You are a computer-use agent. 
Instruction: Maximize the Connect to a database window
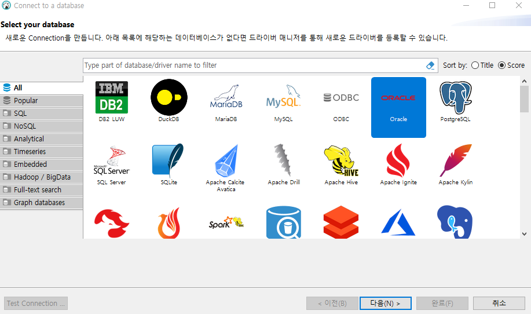coord(492,5)
